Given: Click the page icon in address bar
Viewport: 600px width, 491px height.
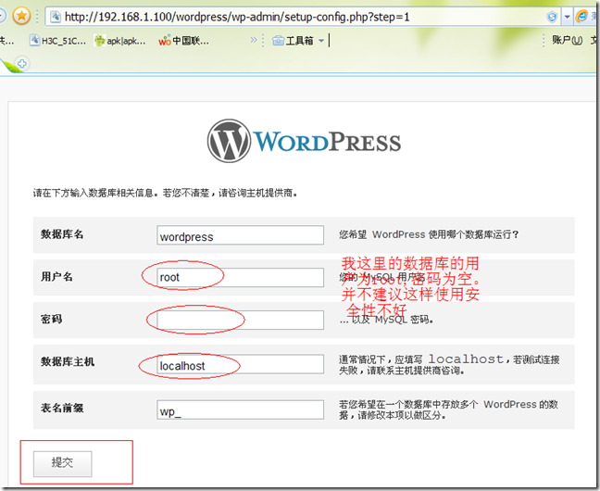Looking at the screenshot, I should [x=56, y=17].
